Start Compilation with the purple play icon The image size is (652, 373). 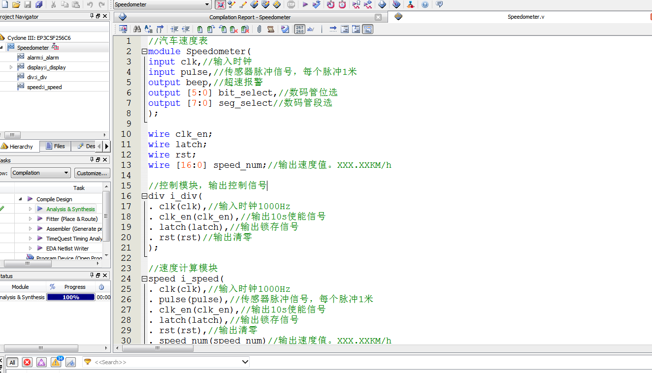(305, 4)
